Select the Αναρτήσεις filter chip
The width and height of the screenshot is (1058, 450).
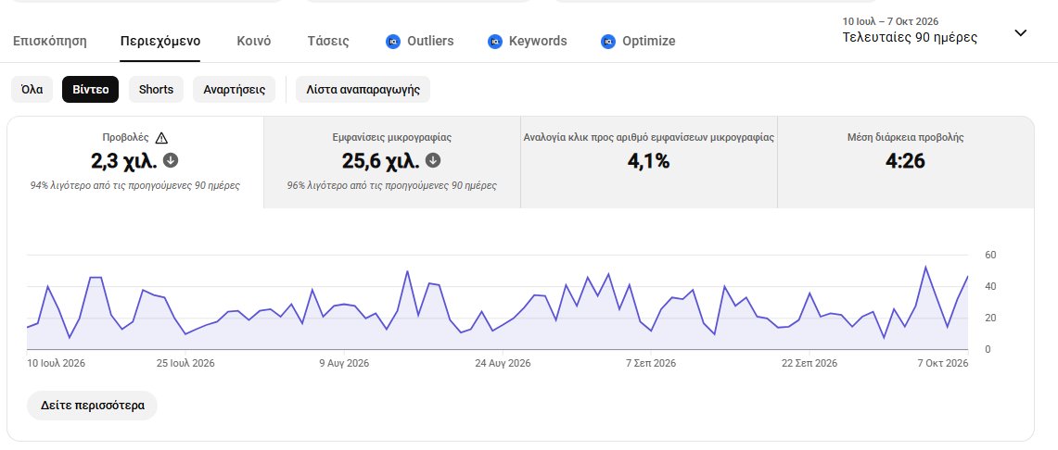pyautogui.click(x=235, y=90)
